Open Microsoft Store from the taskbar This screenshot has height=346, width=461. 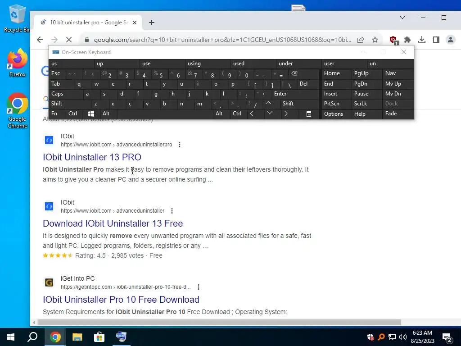coord(99,337)
